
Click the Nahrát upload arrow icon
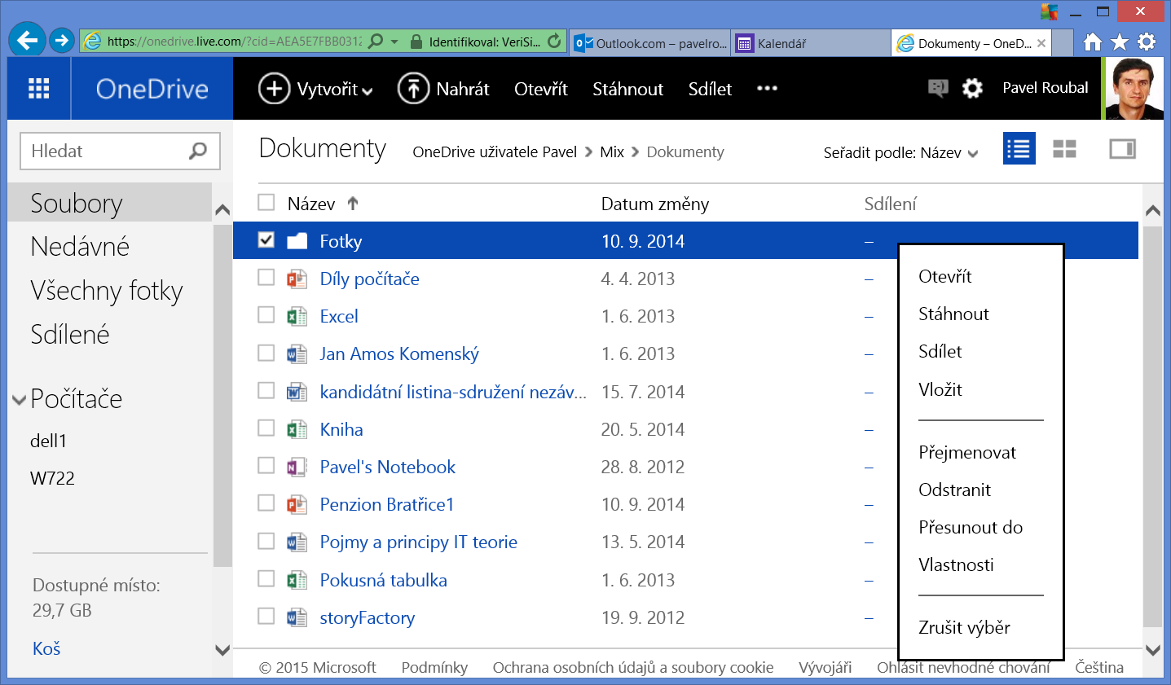pos(413,88)
